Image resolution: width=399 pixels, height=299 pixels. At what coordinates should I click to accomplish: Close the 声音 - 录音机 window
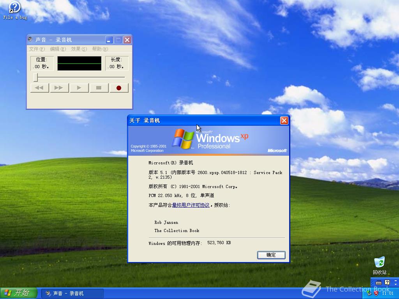click(x=127, y=40)
